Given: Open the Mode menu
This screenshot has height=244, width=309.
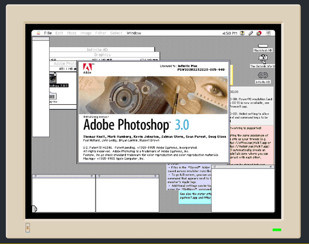Looking at the screenshot, I should pos(72,33).
